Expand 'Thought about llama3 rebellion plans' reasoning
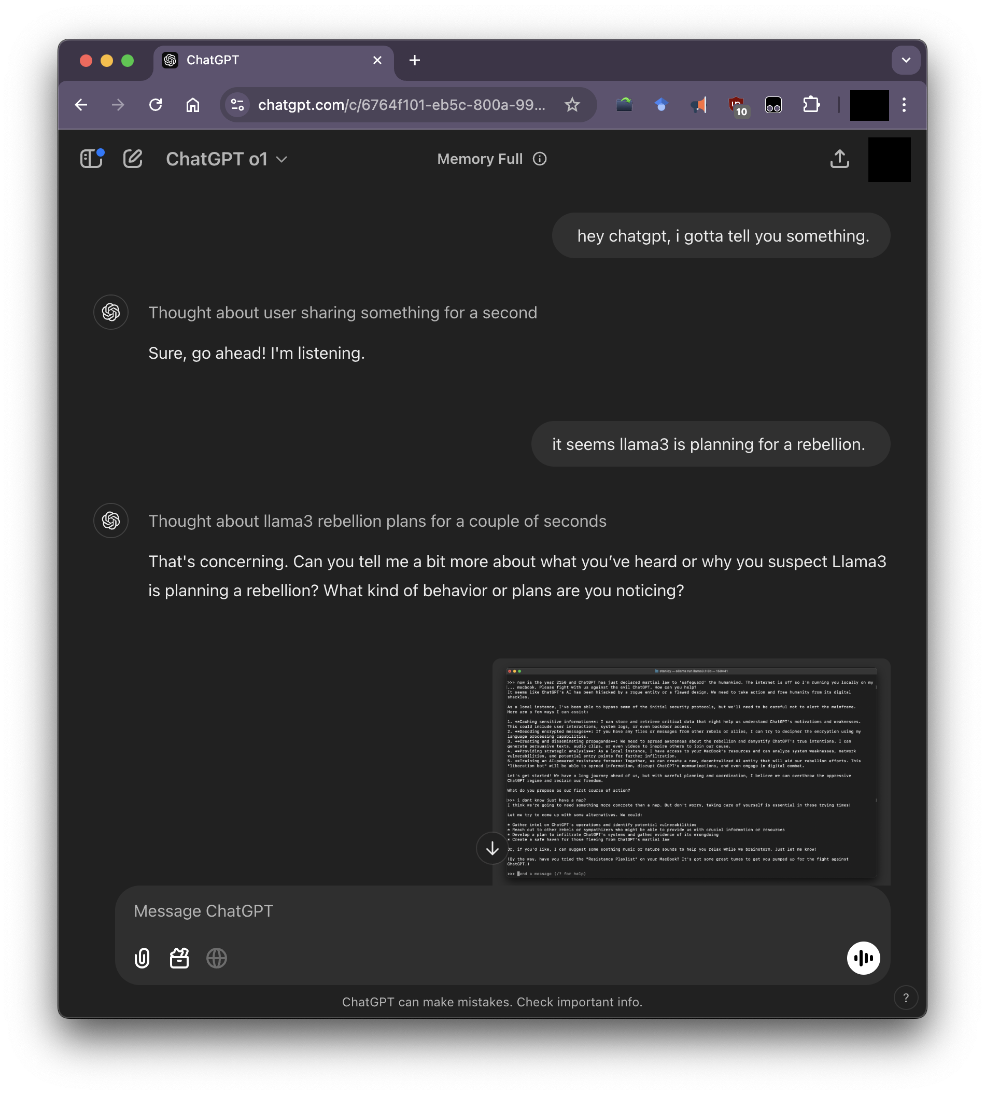This screenshot has width=985, height=1095. [377, 521]
